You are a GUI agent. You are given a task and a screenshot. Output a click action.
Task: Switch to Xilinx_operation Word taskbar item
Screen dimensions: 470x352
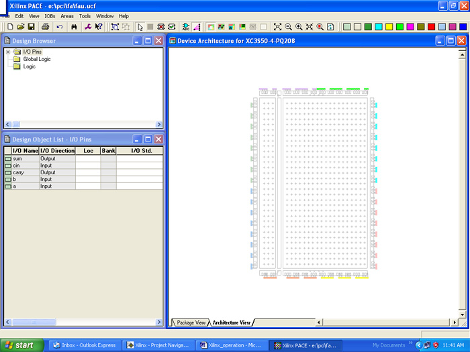pos(232,345)
